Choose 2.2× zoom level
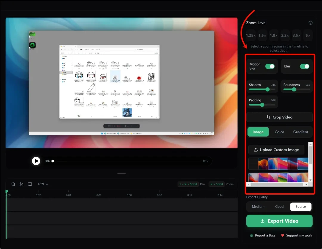This screenshot has width=322, height=249. 285,36
